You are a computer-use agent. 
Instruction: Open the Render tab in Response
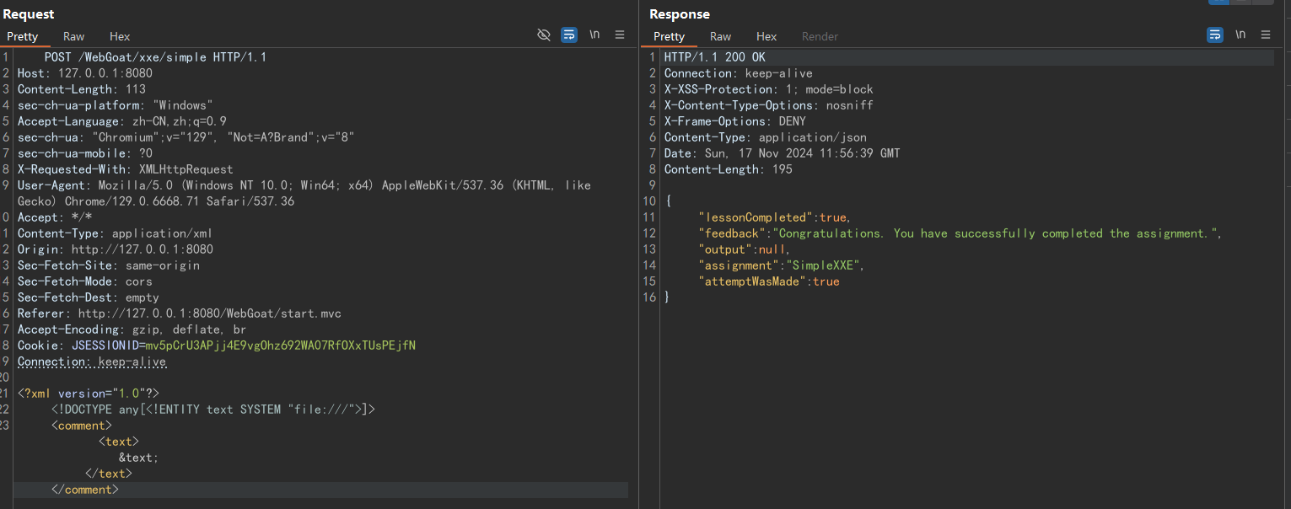coord(820,36)
